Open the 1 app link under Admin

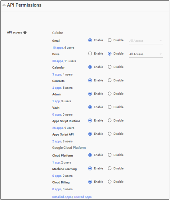[x=56, y=101]
